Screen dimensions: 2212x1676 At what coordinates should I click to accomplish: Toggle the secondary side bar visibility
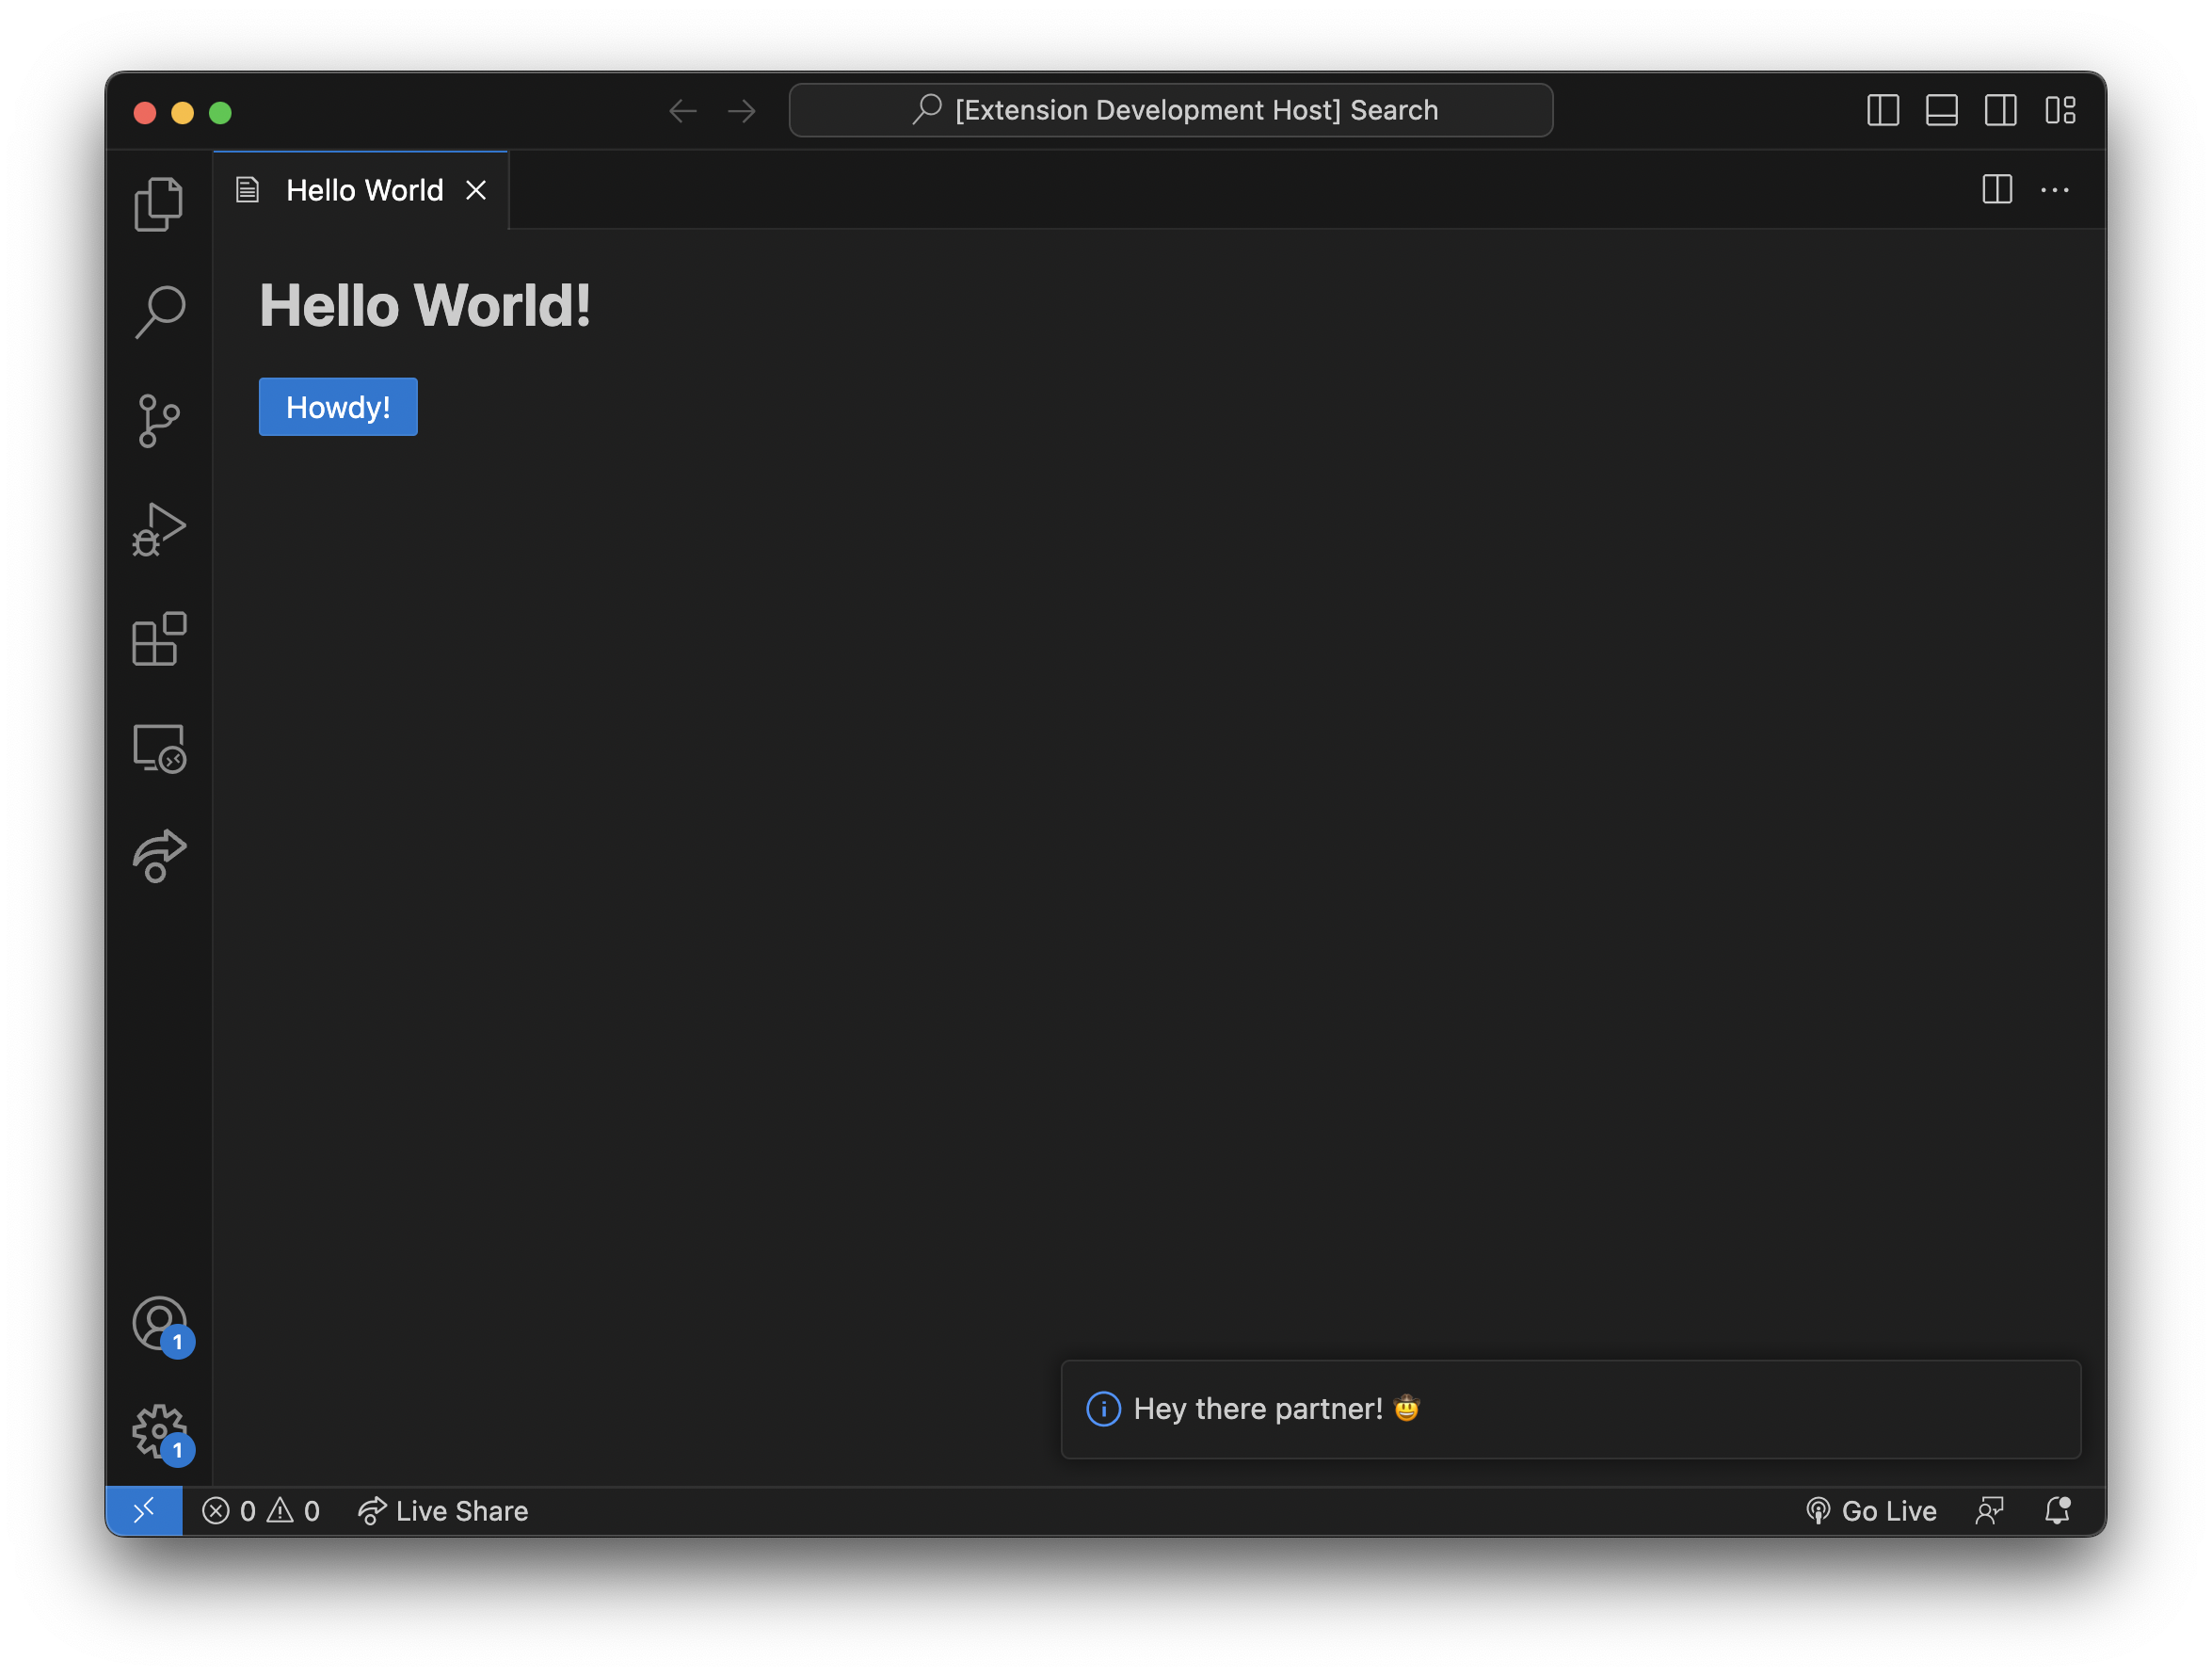pyautogui.click(x=2000, y=110)
